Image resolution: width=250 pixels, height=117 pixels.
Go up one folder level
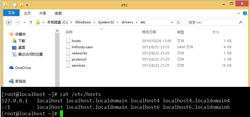pos(31,23)
